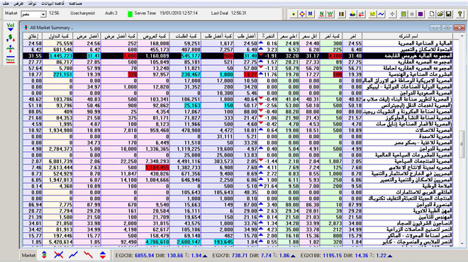Click the cyan cell 4,786,610

(x=157, y=242)
